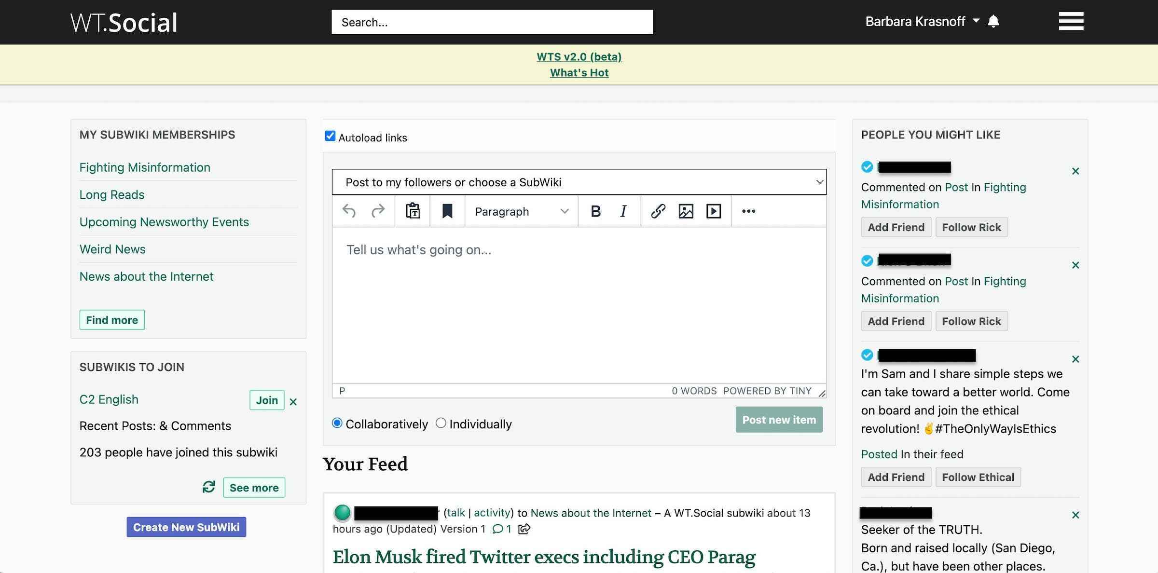Image resolution: width=1158 pixels, height=573 pixels.
Task: Select the Individually radio option
Action: [x=441, y=423]
